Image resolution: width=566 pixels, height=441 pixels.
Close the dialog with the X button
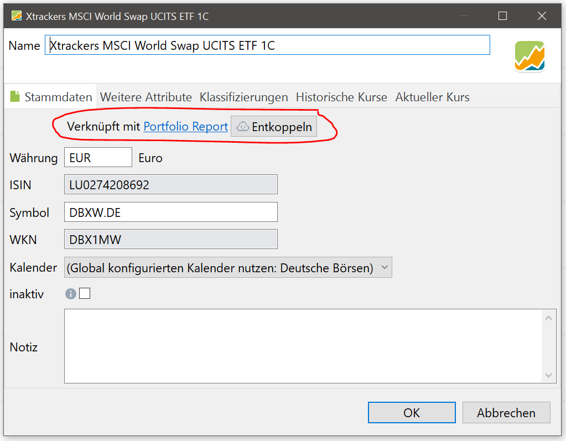click(x=542, y=16)
